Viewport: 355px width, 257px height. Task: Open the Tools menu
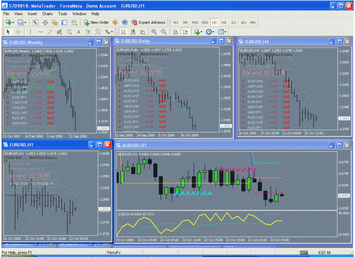click(x=62, y=14)
